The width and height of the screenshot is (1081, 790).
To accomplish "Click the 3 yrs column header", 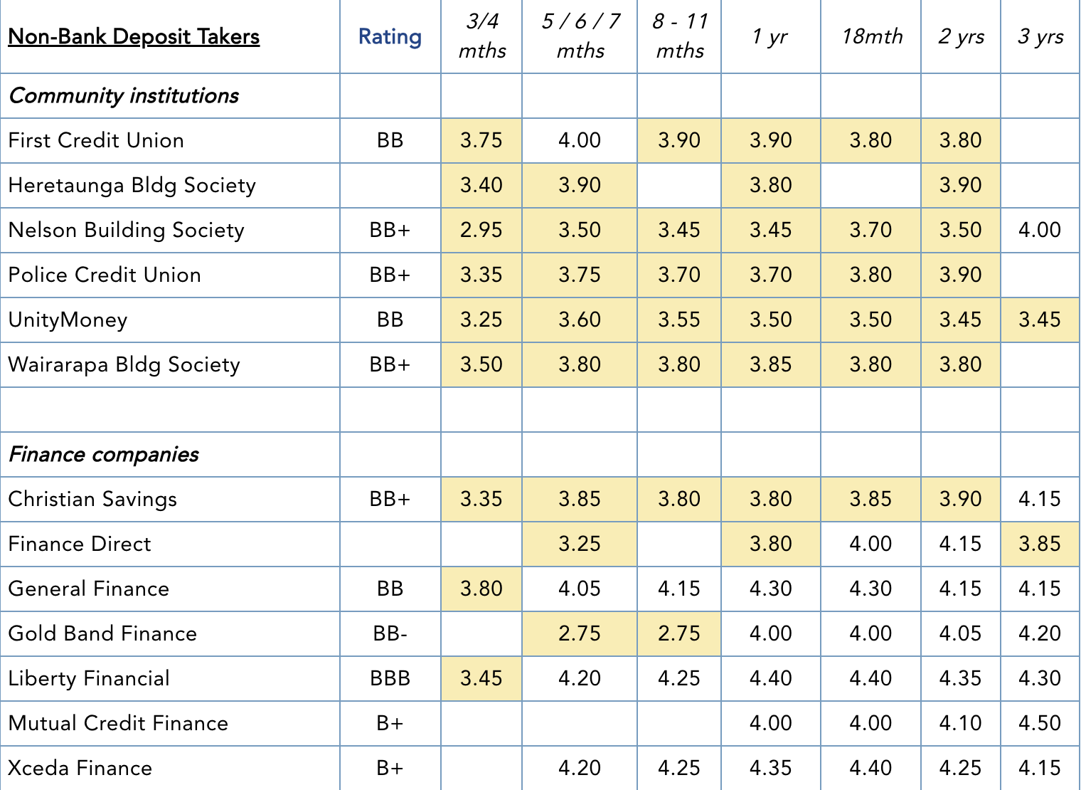I will 1040,36.
